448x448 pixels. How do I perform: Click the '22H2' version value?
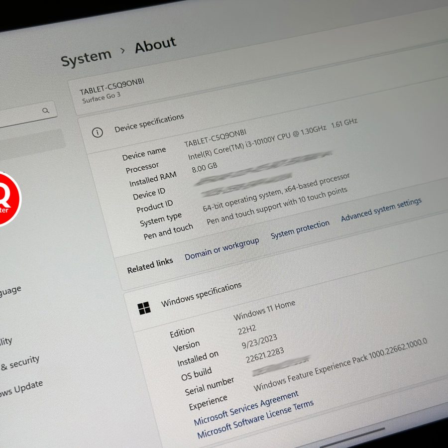(x=247, y=330)
